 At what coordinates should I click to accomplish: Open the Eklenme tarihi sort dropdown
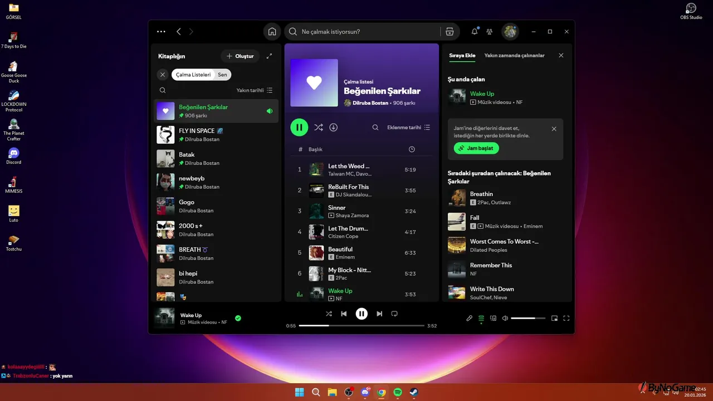[x=409, y=128]
